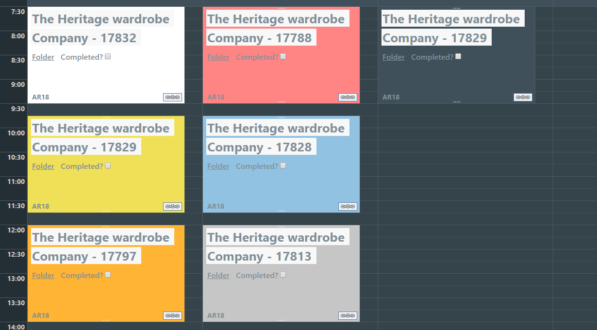Click the chain icon on dark card 17829
The height and width of the screenshot is (330, 597).
pyautogui.click(x=523, y=97)
